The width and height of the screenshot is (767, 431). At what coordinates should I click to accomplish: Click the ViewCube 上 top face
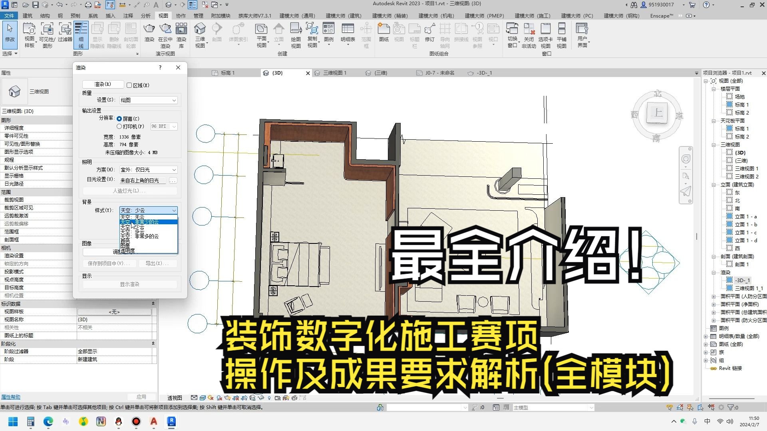[x=658, y=113]
